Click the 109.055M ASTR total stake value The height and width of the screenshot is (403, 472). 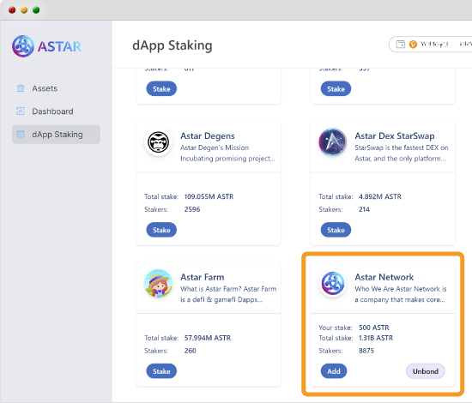coord(209,196)
